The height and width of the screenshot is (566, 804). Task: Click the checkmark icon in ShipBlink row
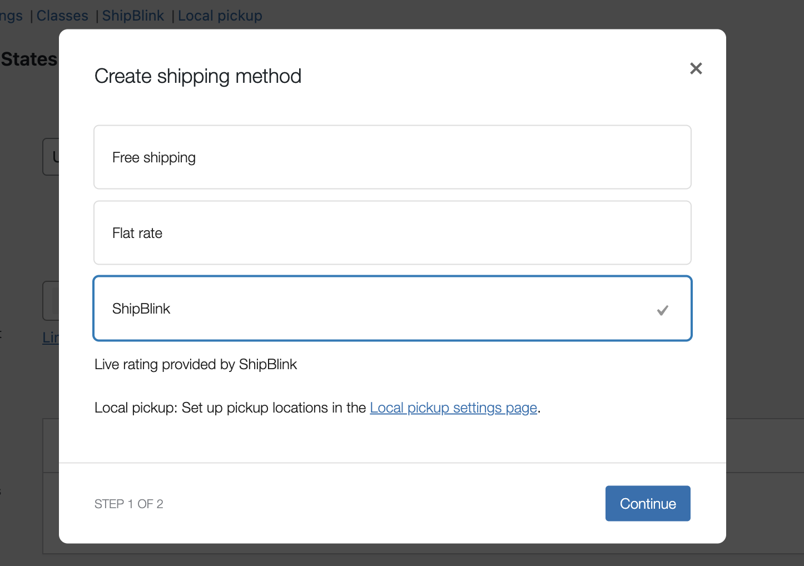point(662,310)
